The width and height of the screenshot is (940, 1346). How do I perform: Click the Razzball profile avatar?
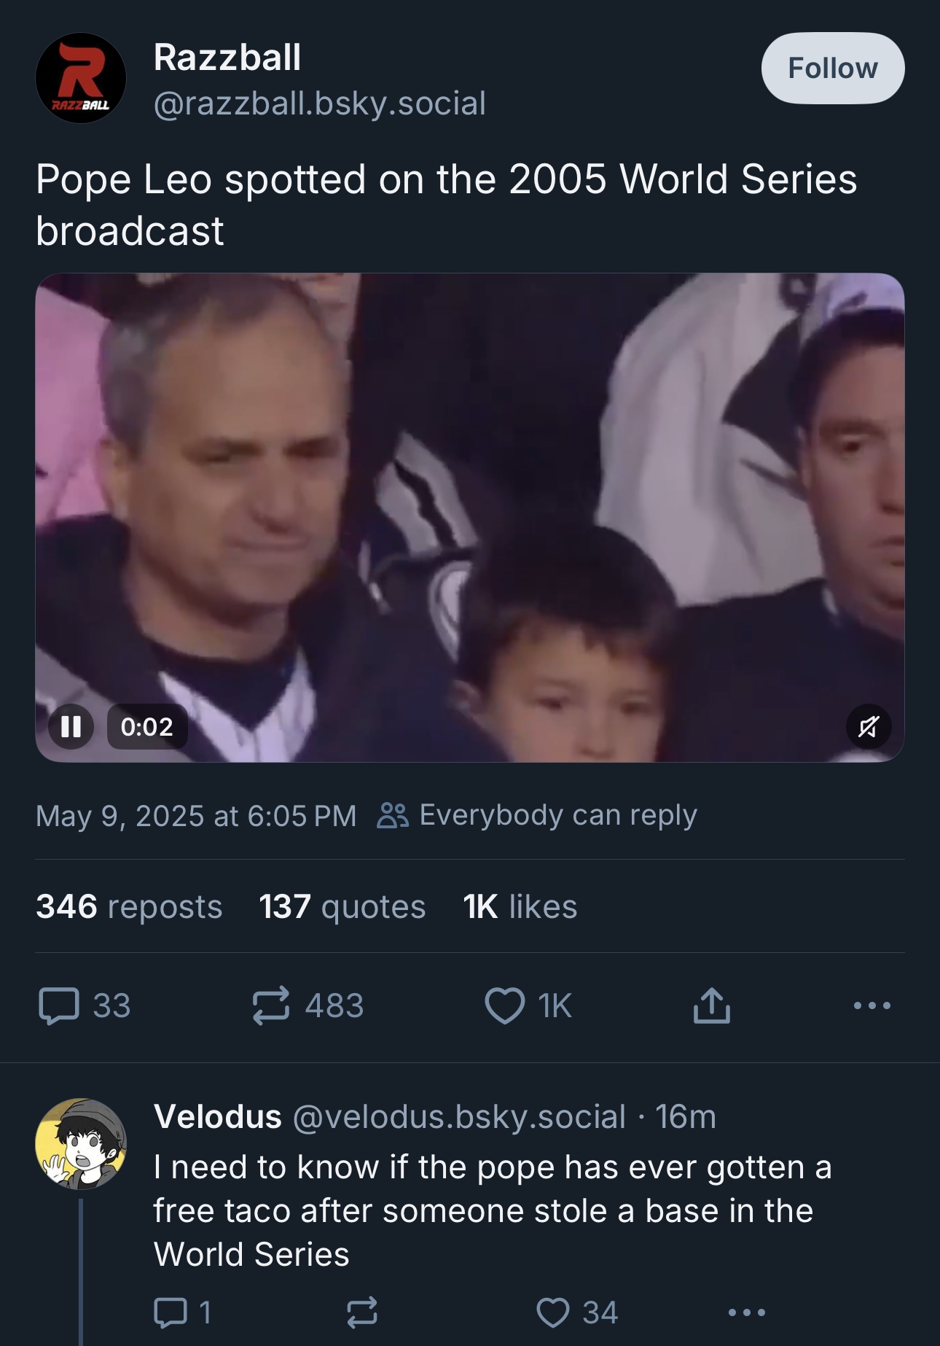[x=81, y=78]
